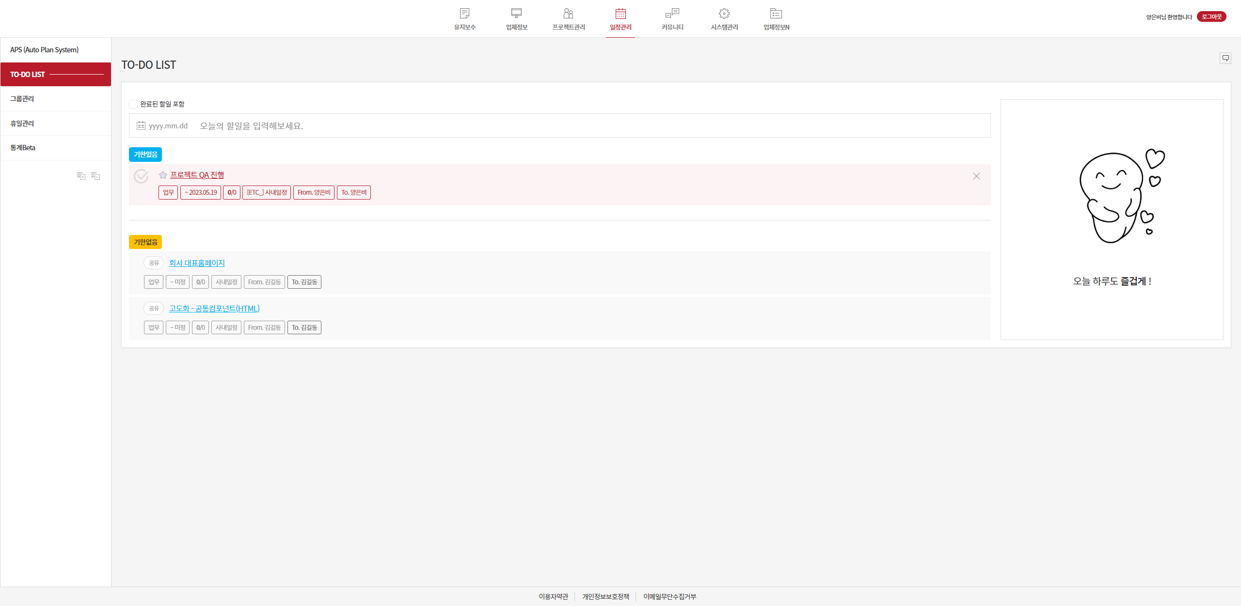Expand all sidebar menus with the plus icon
This screenshot has width=1241, height=606.
(81, 176)
